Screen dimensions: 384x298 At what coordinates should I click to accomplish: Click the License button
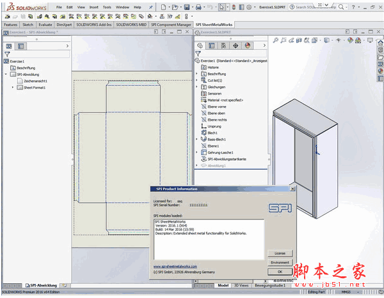click(280, 253)
